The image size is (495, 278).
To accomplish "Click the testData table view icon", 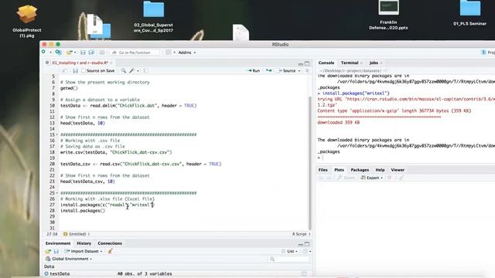I will tap(304, 273).
